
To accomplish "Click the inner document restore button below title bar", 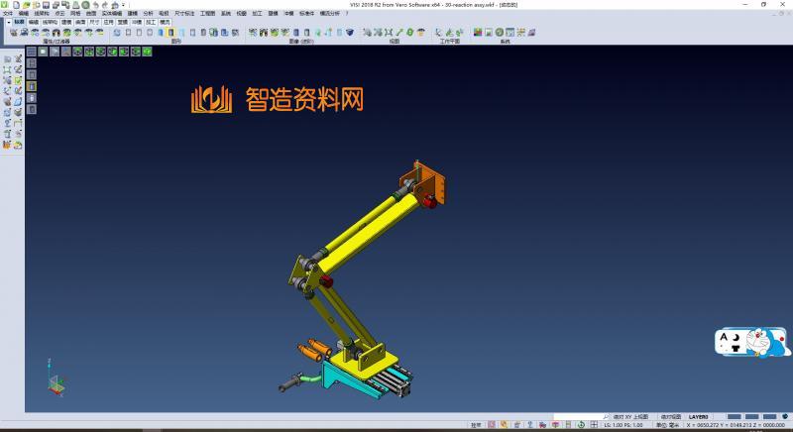I will 781,13.
